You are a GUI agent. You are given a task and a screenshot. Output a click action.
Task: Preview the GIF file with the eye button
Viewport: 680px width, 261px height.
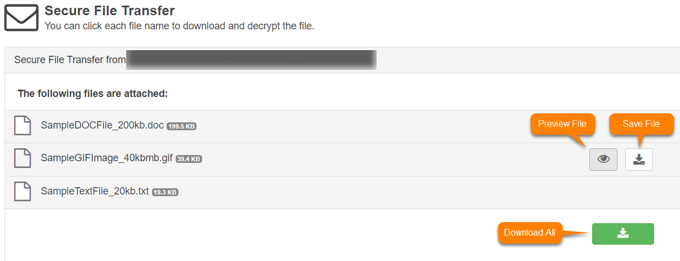603,160
